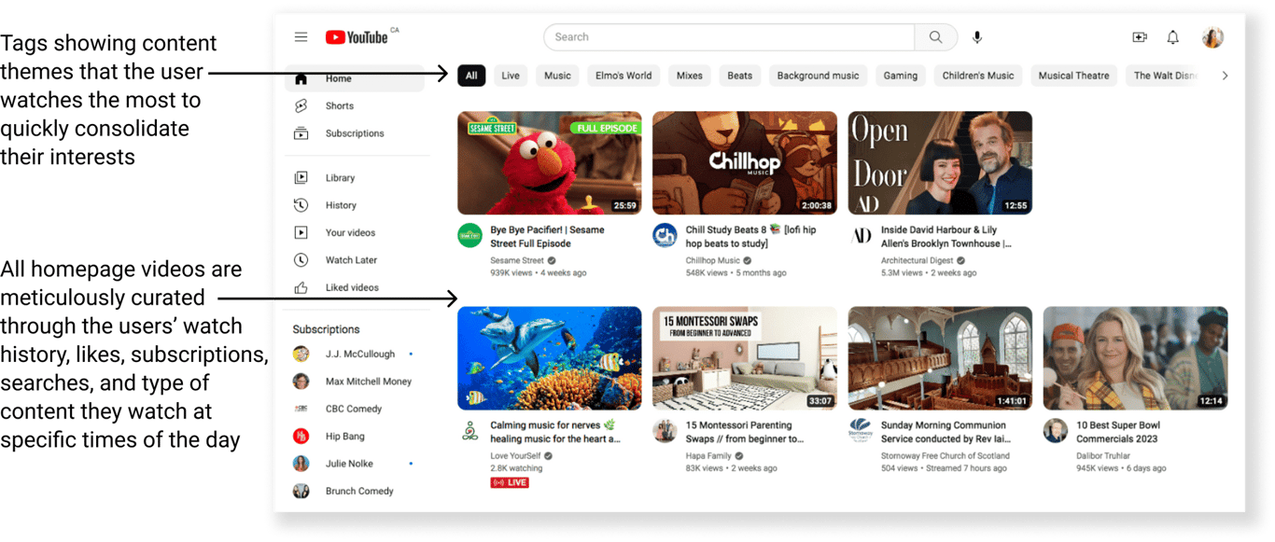Show more category chips with right arrow
1275x542 pixels.
[x=1226, y=76]
